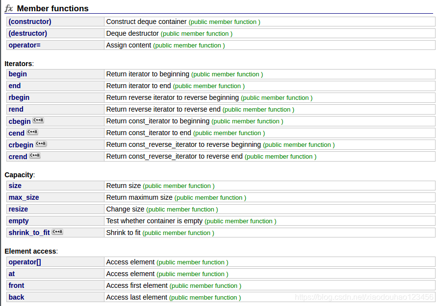Open the shrink_to_fit function link
438x306 pixels.
pos(29,233)
